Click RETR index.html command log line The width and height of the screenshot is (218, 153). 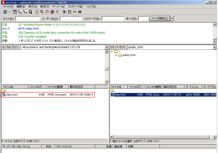(28, 29)
